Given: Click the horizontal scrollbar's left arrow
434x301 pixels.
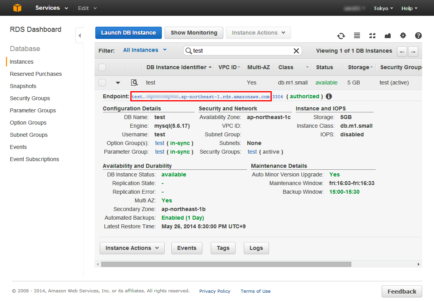Looking at the screenshot, I should pyautogui.click(x=98, y=264).
